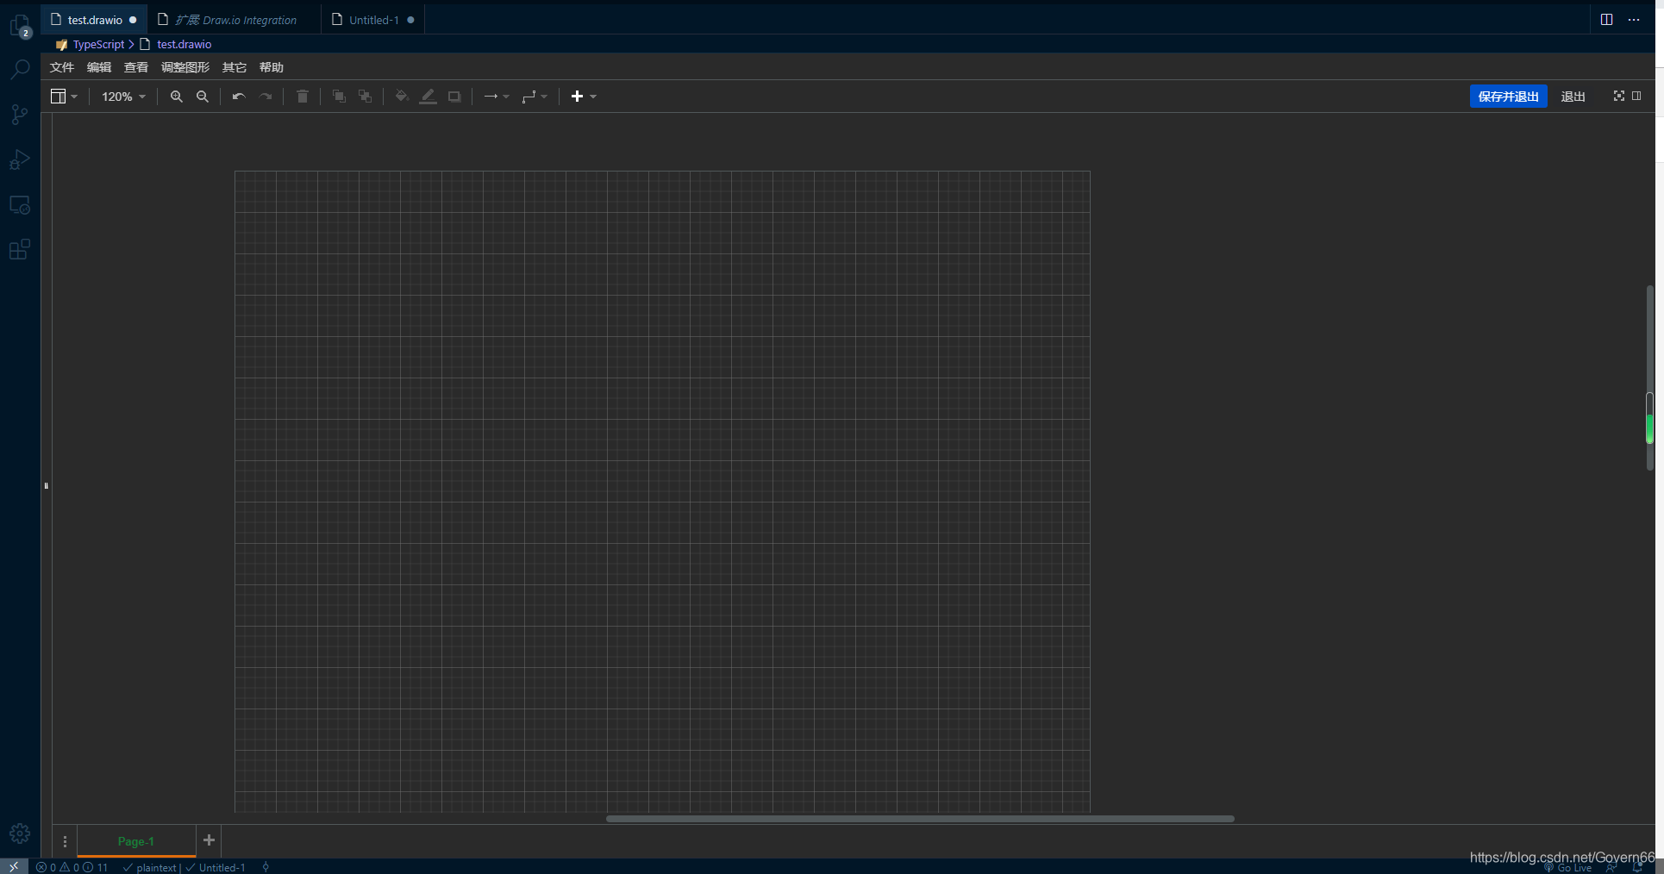Open the 查看 menu

click(136, 67)
